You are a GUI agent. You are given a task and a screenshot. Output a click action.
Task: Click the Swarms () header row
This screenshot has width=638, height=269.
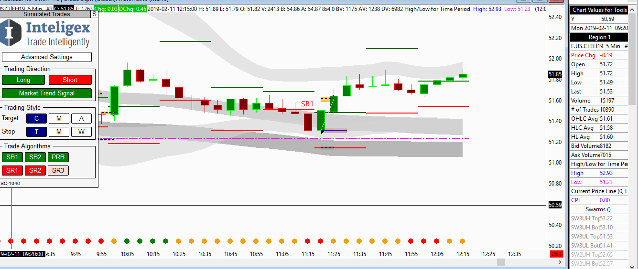pyautogui.click(x=599, y=209)
